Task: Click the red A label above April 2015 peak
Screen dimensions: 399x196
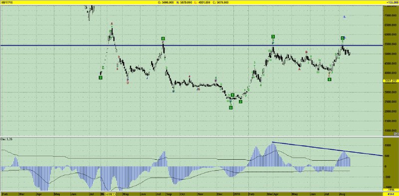Action: (111, 24)
